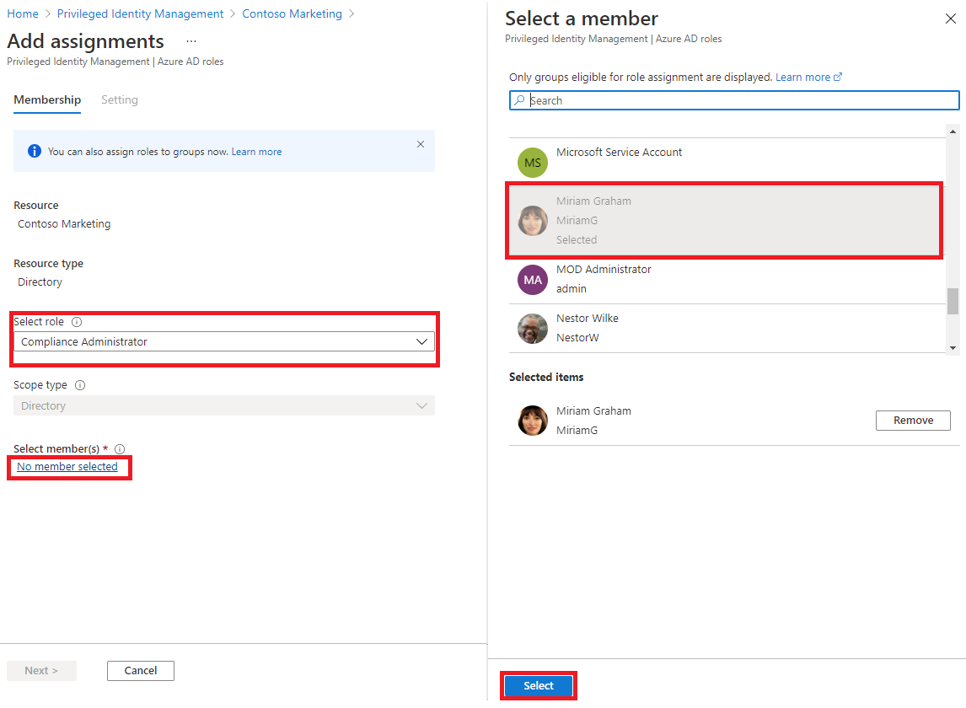
Task: Switch to the Setting tab
Action: (x=119, y=99)
